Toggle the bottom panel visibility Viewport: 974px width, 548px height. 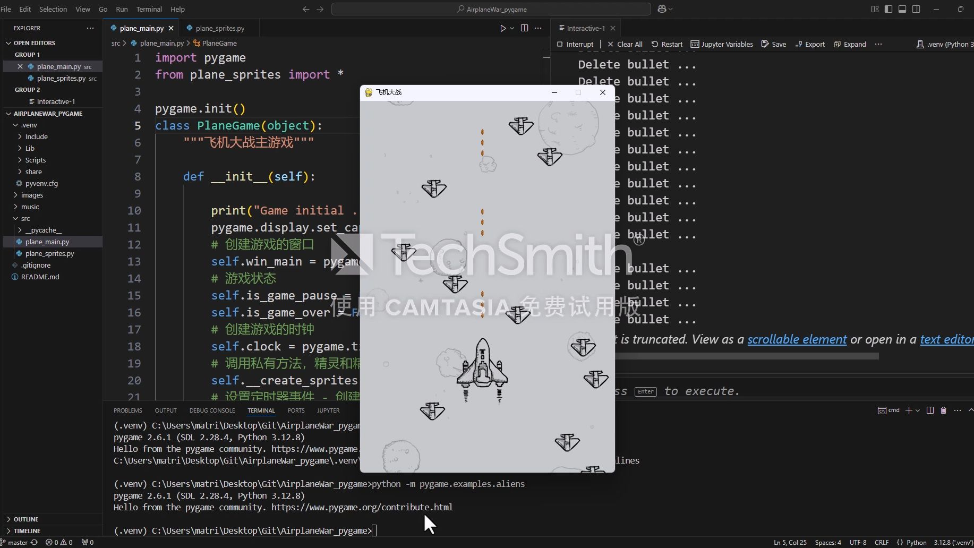[902, 9]
